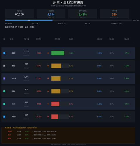The image size is (140, 146).
Task: Click the 完成率 column header
Action: click(71, 39)
